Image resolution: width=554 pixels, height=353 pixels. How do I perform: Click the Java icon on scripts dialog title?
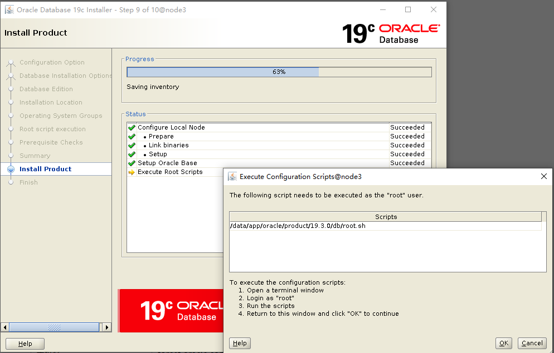tap(232, 177)
